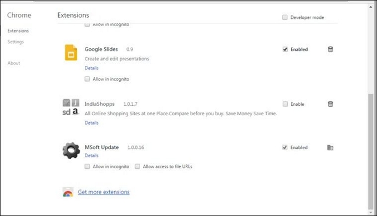Open Details link for IndiaShopps

tap(91, 123)
